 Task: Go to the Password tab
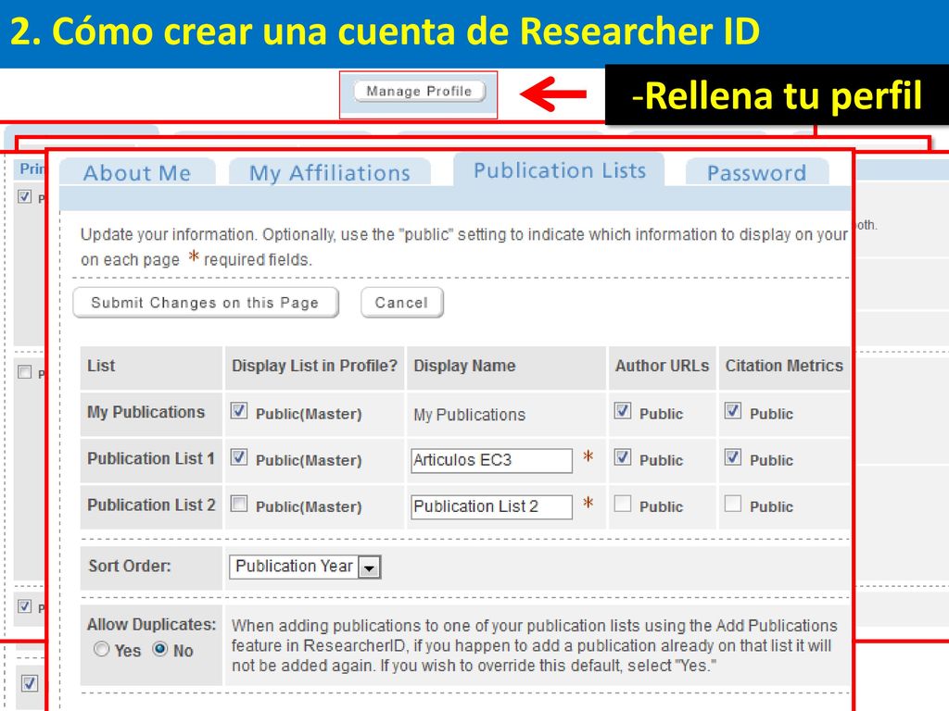click(756, 173)
